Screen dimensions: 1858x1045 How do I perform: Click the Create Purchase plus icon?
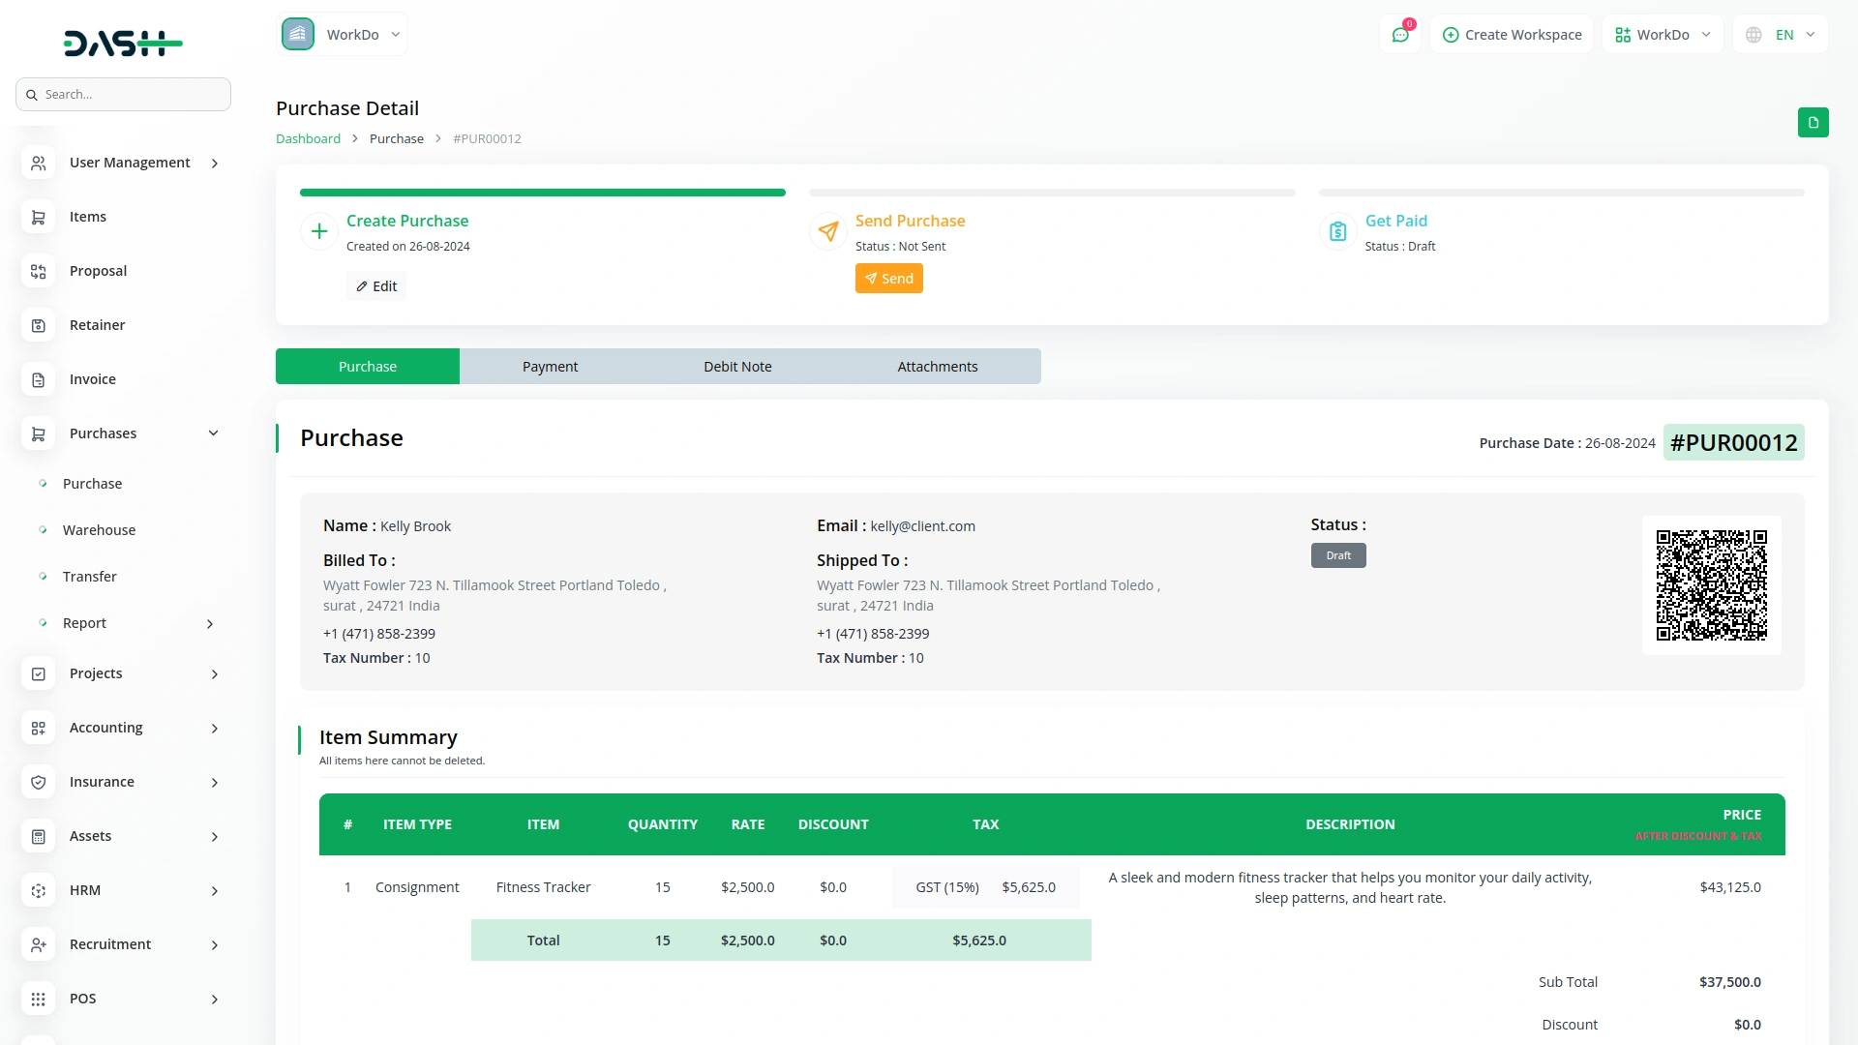coord(319,231)
